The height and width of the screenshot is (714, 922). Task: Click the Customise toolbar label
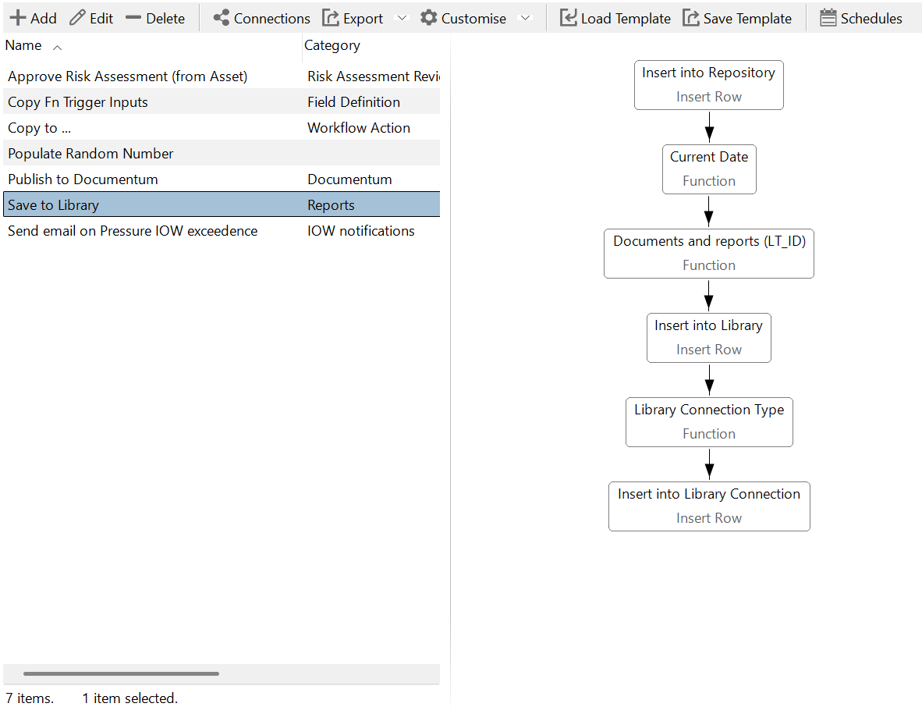[x=473, y=18]
